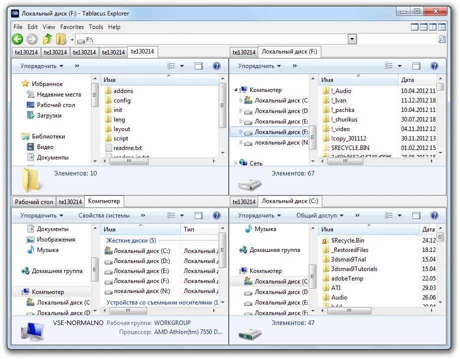Expand Локальный диск (C:) in top-right tree
460x359 pixels.
coord(241,100)
